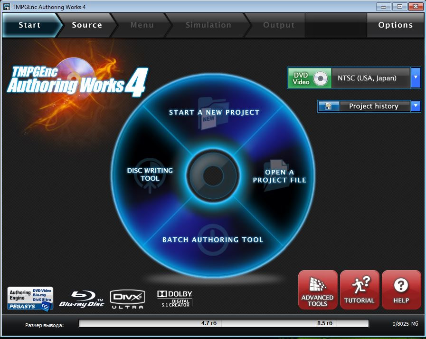
Task: Click the Pegasys Authoring Engine badge
Action: pyautogui.click(x=30, y=299)
